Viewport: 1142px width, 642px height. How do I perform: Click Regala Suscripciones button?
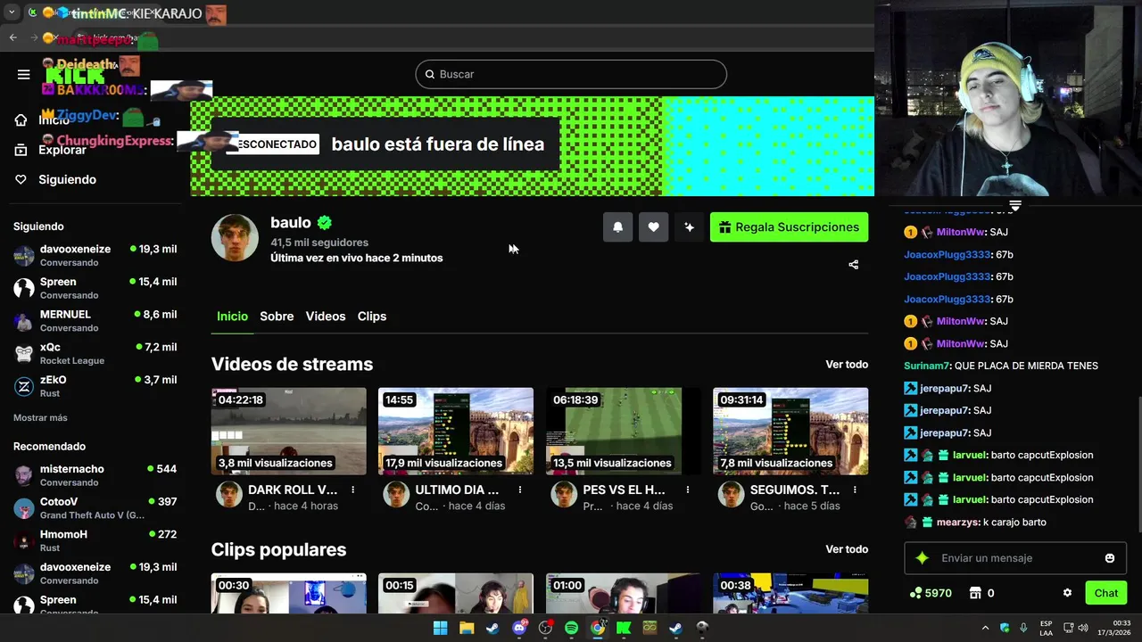pyautogui.click(x=789, y=227)
